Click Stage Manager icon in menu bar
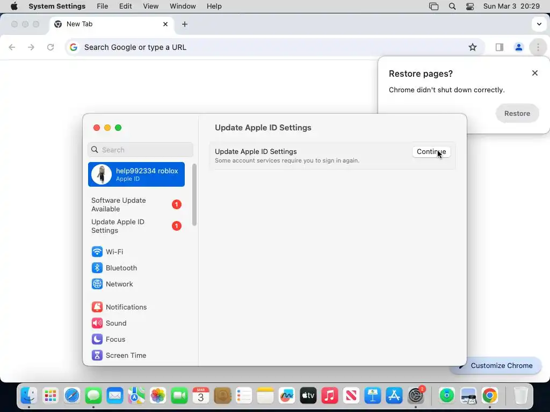The width and height of the screenshot is (550, 412). pos(434,6)
